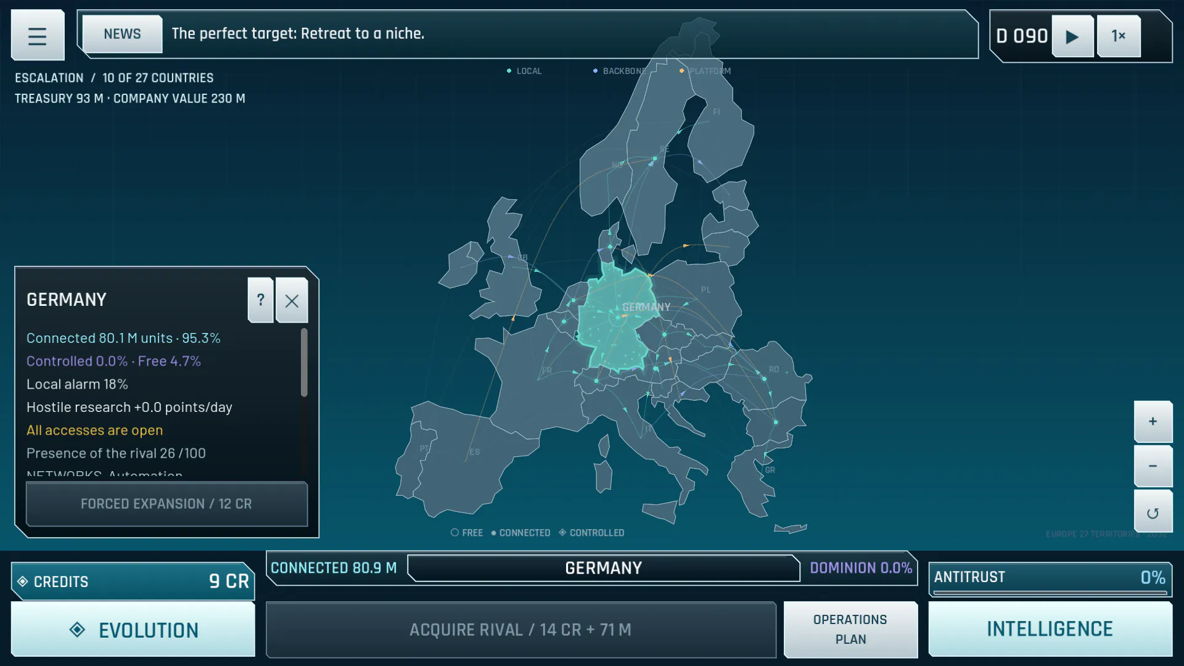Open the Intelligence screen
1184x666 pixels.
tap(1050, 629)
